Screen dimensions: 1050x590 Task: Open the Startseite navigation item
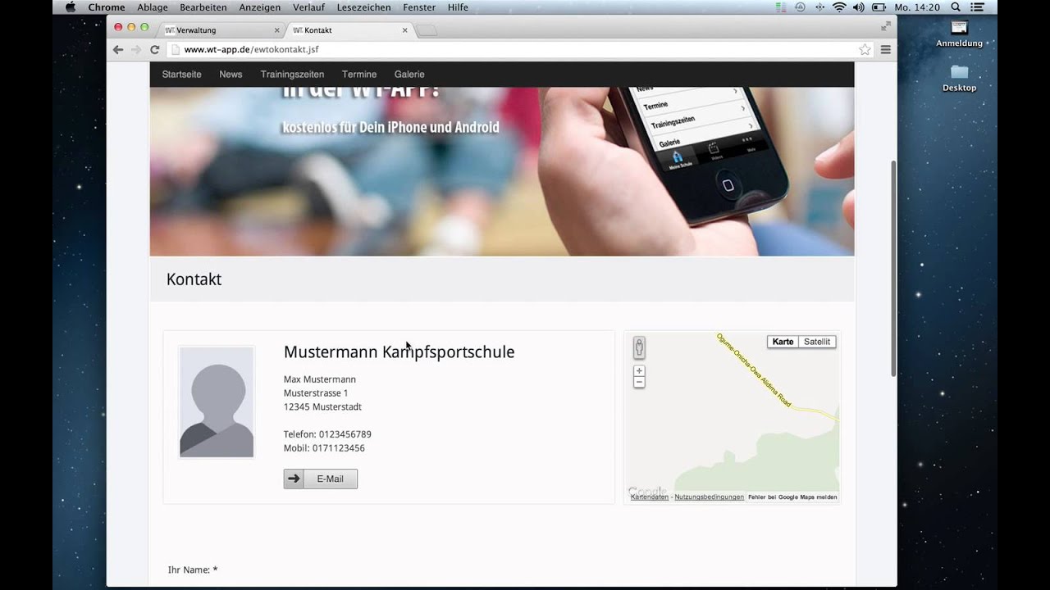pyautogui.click(x=181, y=75)
